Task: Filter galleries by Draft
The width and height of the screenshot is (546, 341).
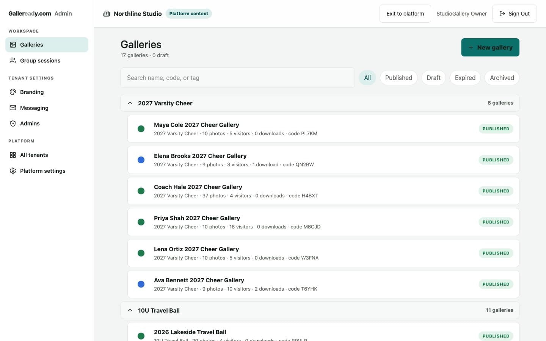Action: [x=433, y=78]
